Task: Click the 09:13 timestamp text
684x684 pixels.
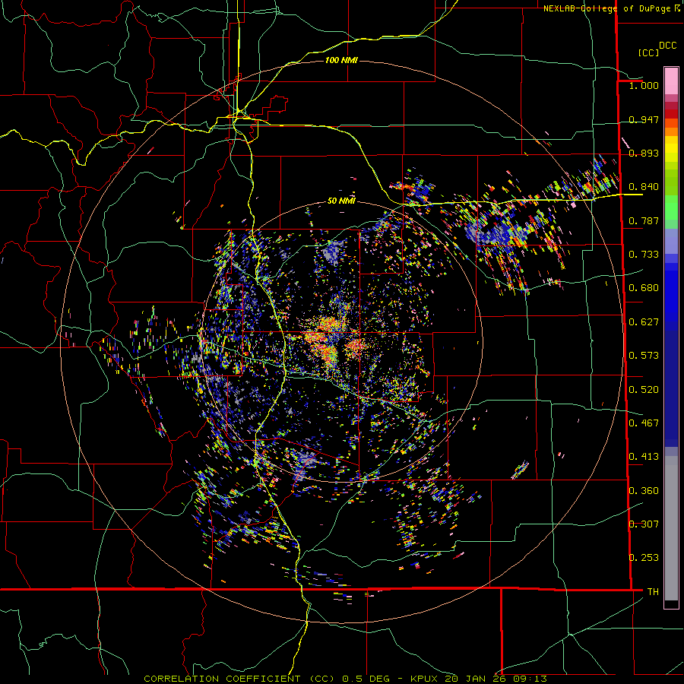Action: point(530,679)
